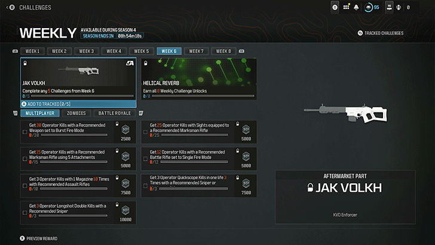Screen dimensions: 435x245
Task: Click lock icon on Burst Fire challenge
Action: [117, 124]
